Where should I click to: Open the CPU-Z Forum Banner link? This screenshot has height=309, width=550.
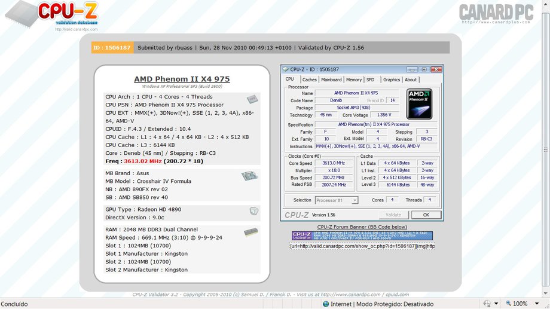pos(362,227)
